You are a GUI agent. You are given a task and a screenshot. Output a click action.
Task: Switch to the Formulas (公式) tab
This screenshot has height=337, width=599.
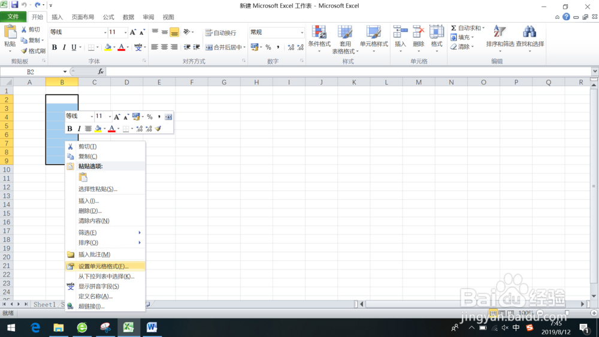point(108,17)
